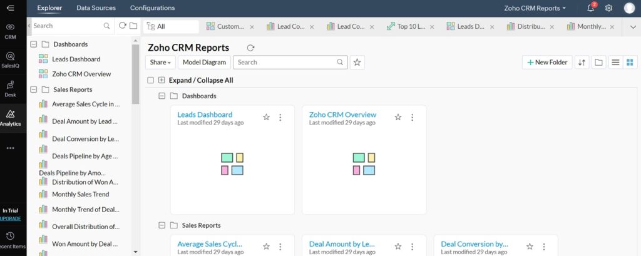641x256 pixels.
Task: Open the user profile avatar
Action: point(630,8)
